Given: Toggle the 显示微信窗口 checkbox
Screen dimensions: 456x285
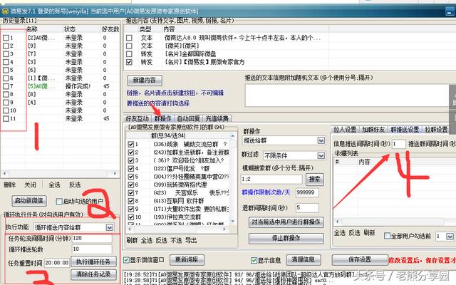Looking at the screenshot, I should click(126, 259).
